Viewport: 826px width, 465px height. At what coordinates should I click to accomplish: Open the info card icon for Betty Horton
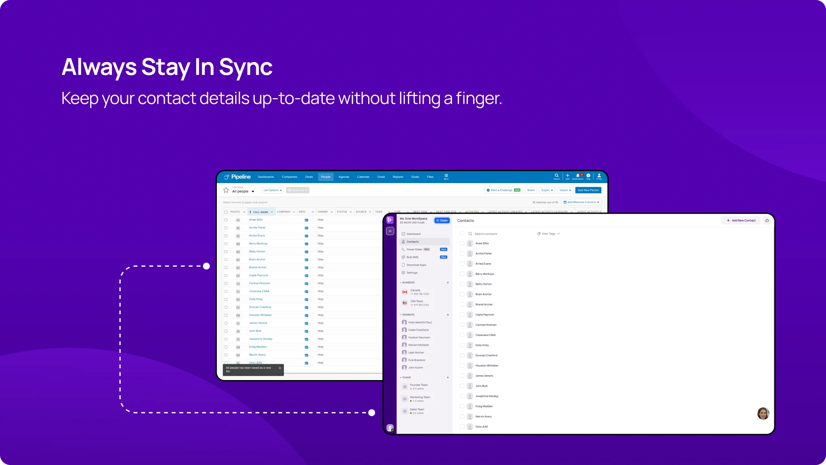(307, 252)
